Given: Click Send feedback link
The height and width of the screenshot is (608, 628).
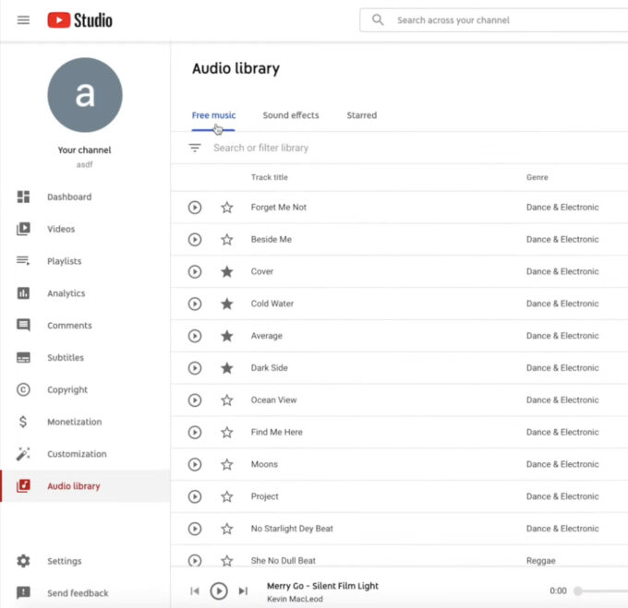Looking at the screenshot, I should 78,593.
